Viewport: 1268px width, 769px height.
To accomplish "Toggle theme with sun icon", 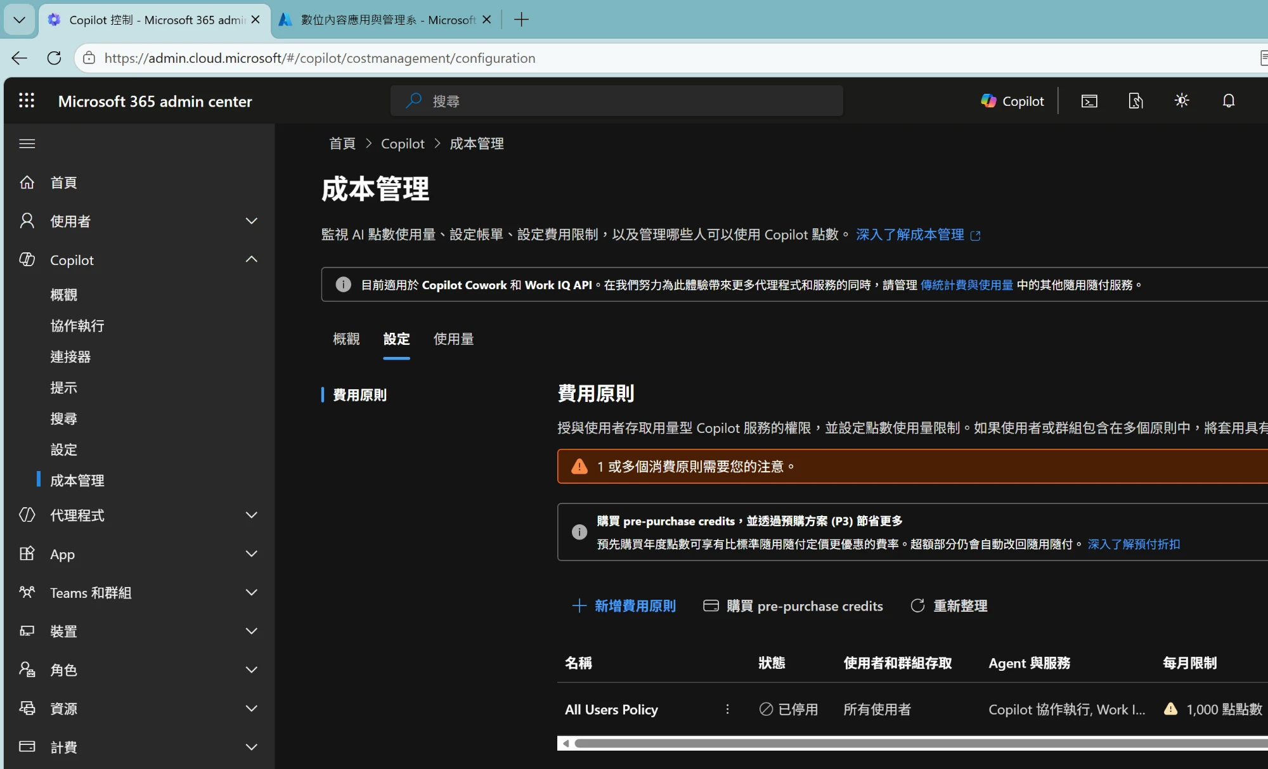I will pyautogui.click(x=1182, y=101).
